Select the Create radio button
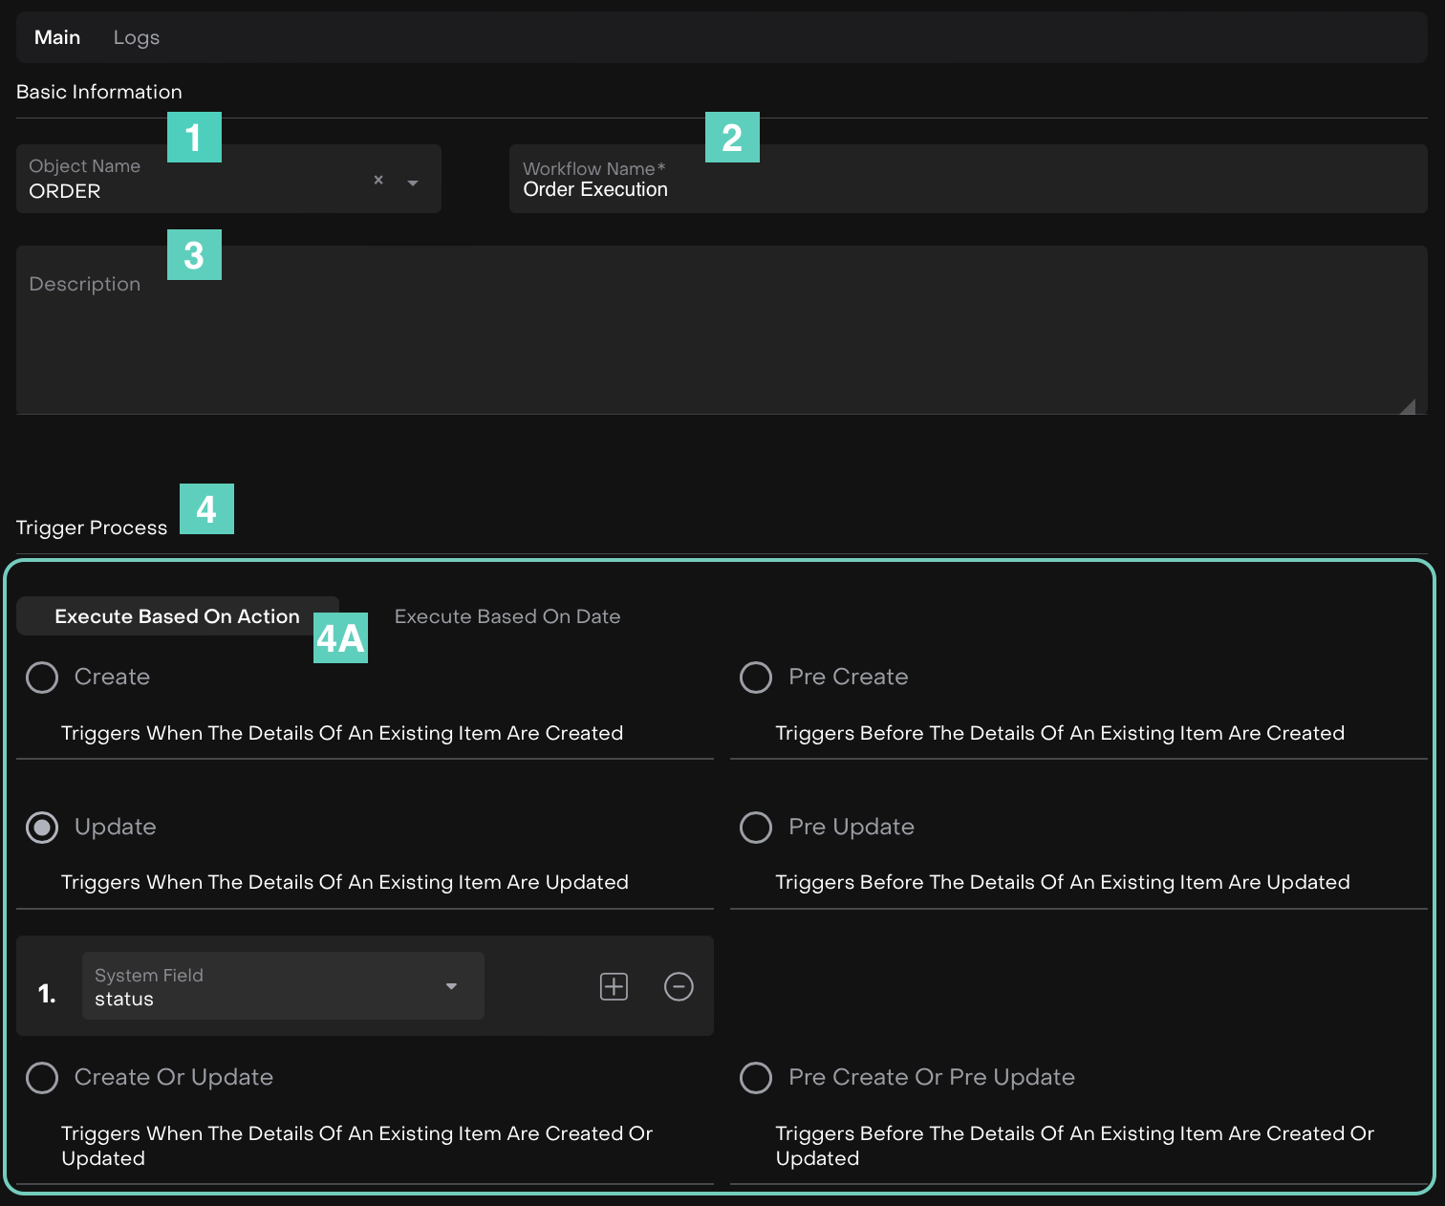The height and width of the screenshot is (1206, 1445). (42, 678)
